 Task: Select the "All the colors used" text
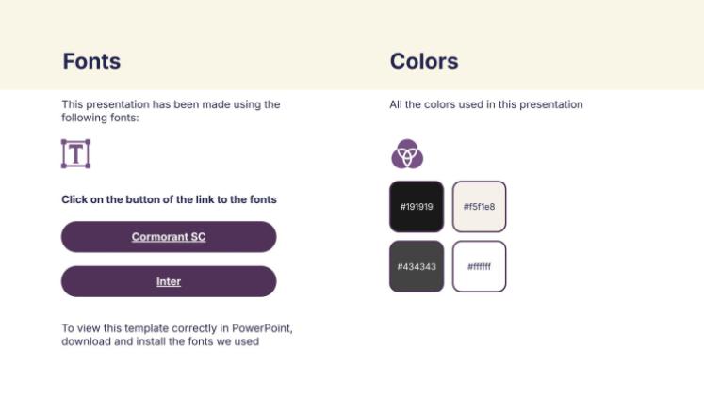(x=485, y=104)
